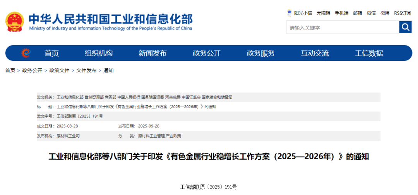Viewport: 418px width, 195px height.
Task: Click the 分类 value 原材料工业管理,产业政策
Action: click(160, 136)
